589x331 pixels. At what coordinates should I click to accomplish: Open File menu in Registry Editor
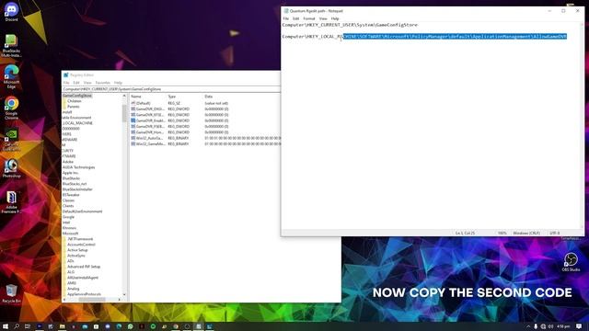(x=66, y=83)
